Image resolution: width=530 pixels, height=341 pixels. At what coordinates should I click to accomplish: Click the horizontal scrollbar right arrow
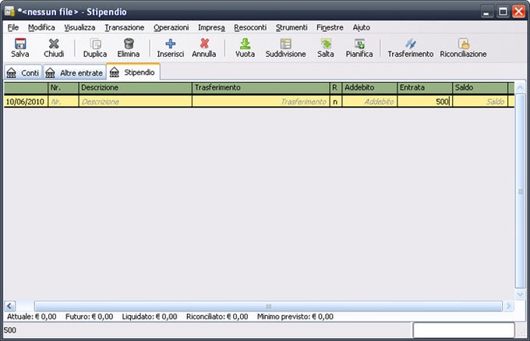click(x=508, y=306)
